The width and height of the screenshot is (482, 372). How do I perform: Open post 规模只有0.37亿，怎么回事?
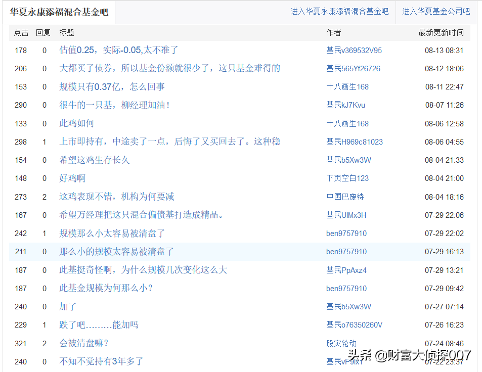click(112, 86)
